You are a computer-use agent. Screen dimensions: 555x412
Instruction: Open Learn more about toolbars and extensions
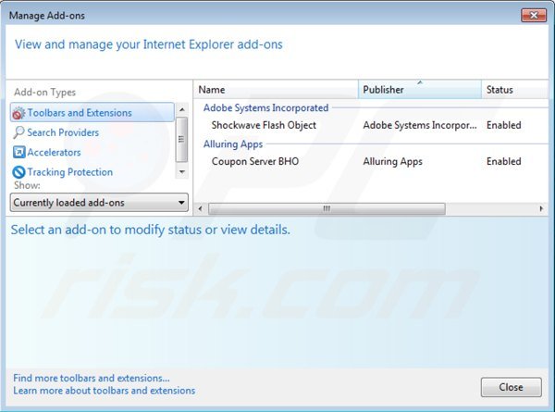pyautogui.click(x=104, y=391)
